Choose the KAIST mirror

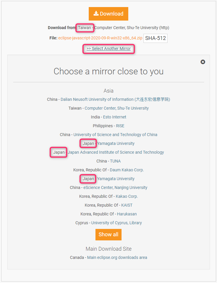127,205
